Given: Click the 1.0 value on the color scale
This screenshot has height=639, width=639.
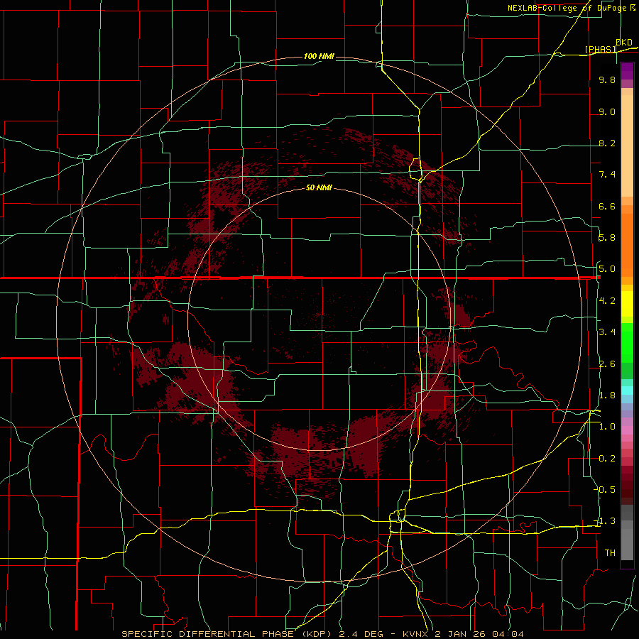Looking at the screenshot, I should tap(607, 427).
